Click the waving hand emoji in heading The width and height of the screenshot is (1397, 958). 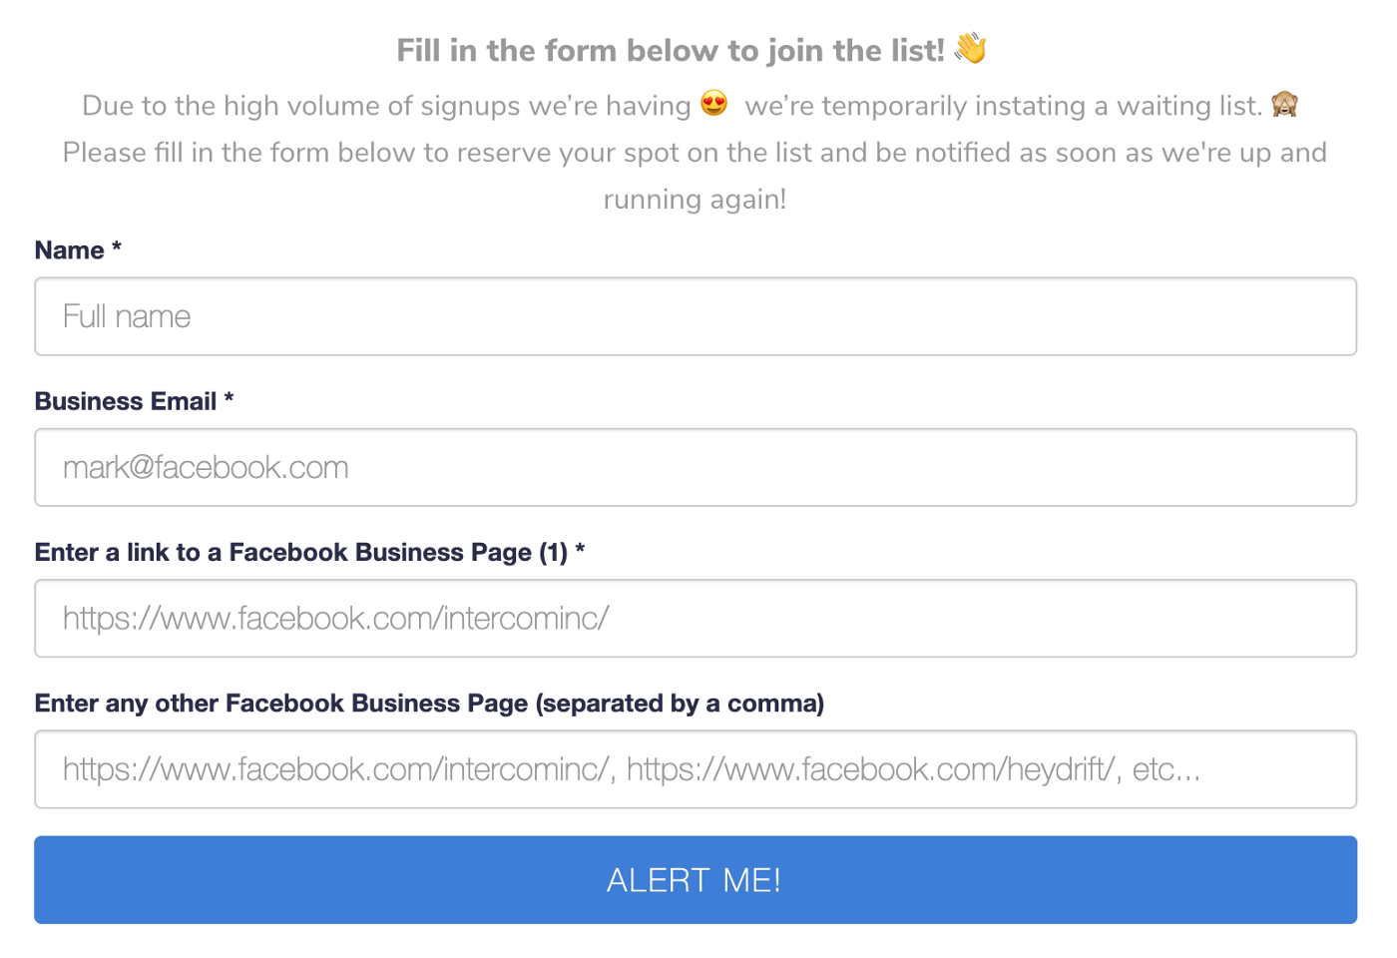tap(970, 48)
